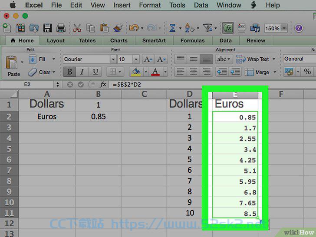Viewport: 316px width, 237px height.
Task: Click the AutoSum sigma icon
Action: click(172, 28)
